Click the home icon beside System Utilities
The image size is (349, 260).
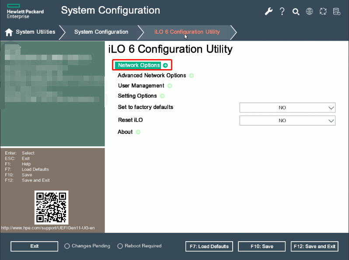click(x=9, y=32)
